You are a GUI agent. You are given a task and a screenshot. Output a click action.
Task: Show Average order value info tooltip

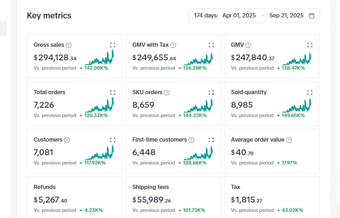click(x=289, y=140)
